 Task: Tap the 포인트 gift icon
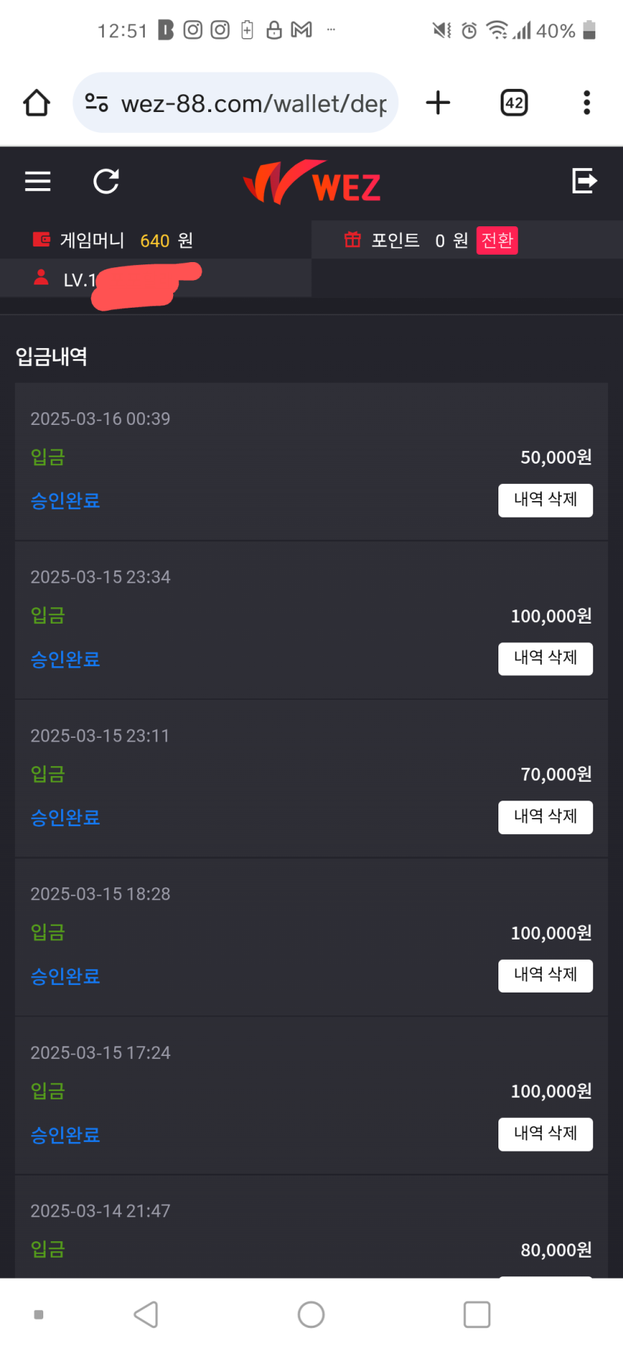click(352, 240)
